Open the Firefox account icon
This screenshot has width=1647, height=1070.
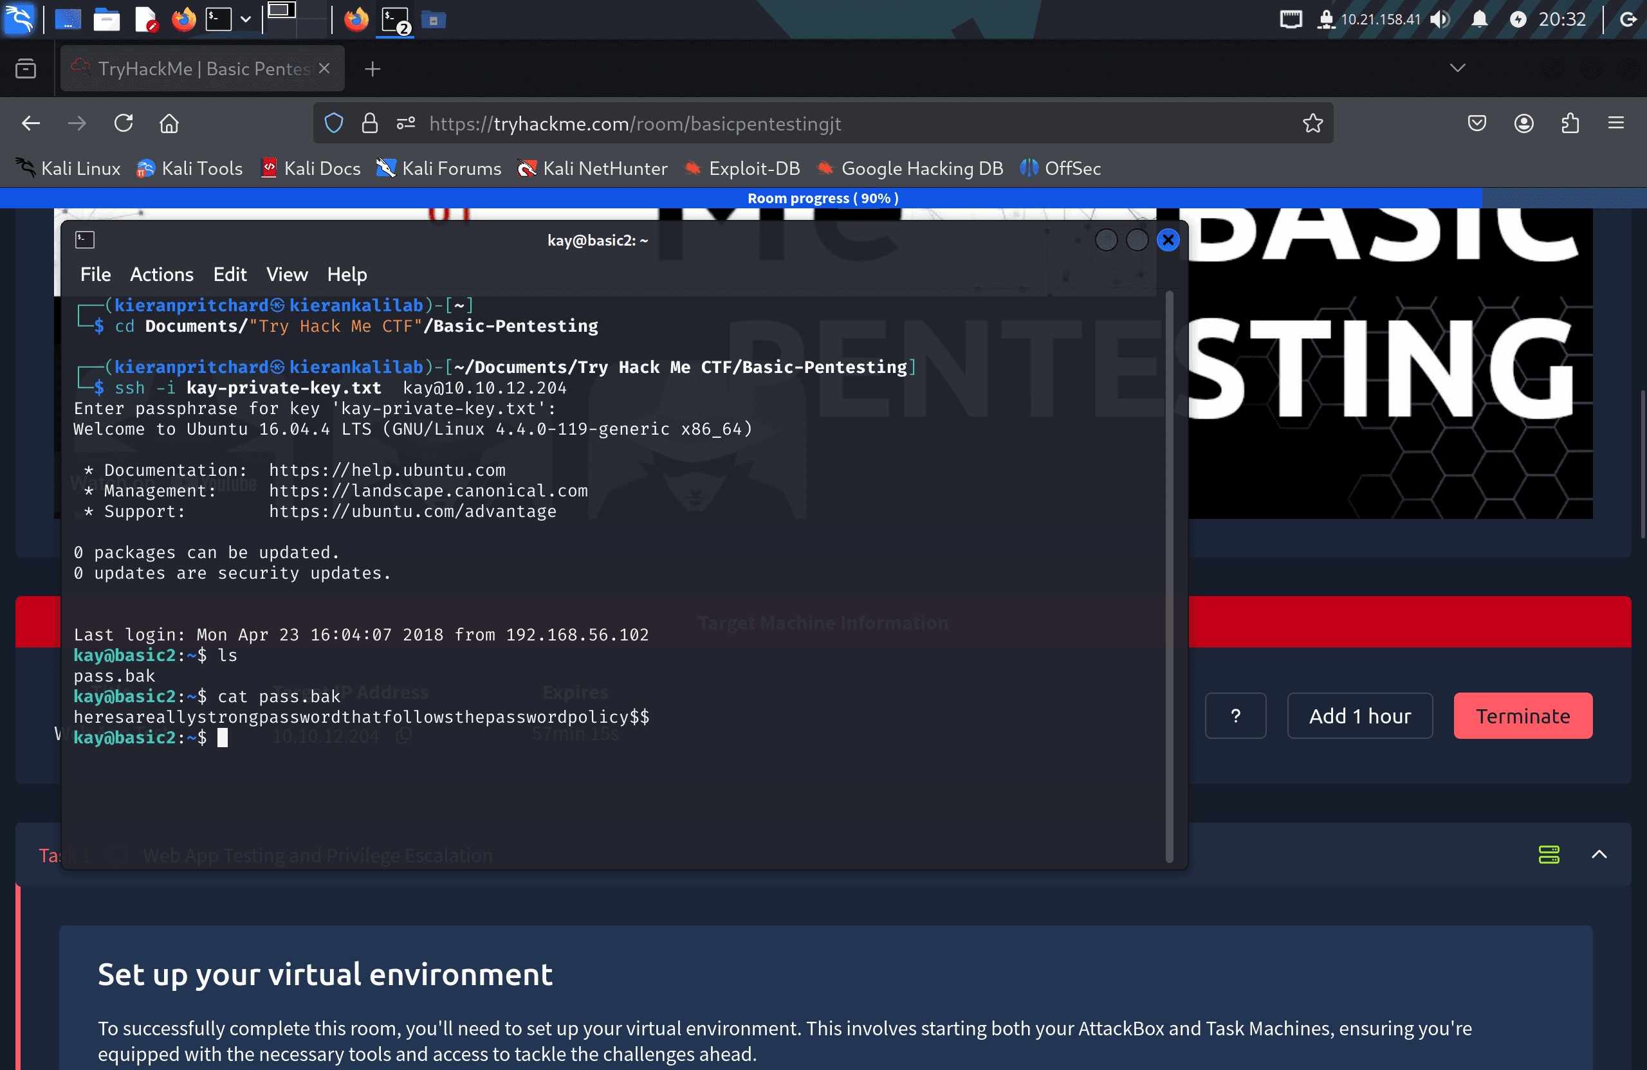[x=1524, y=124]
